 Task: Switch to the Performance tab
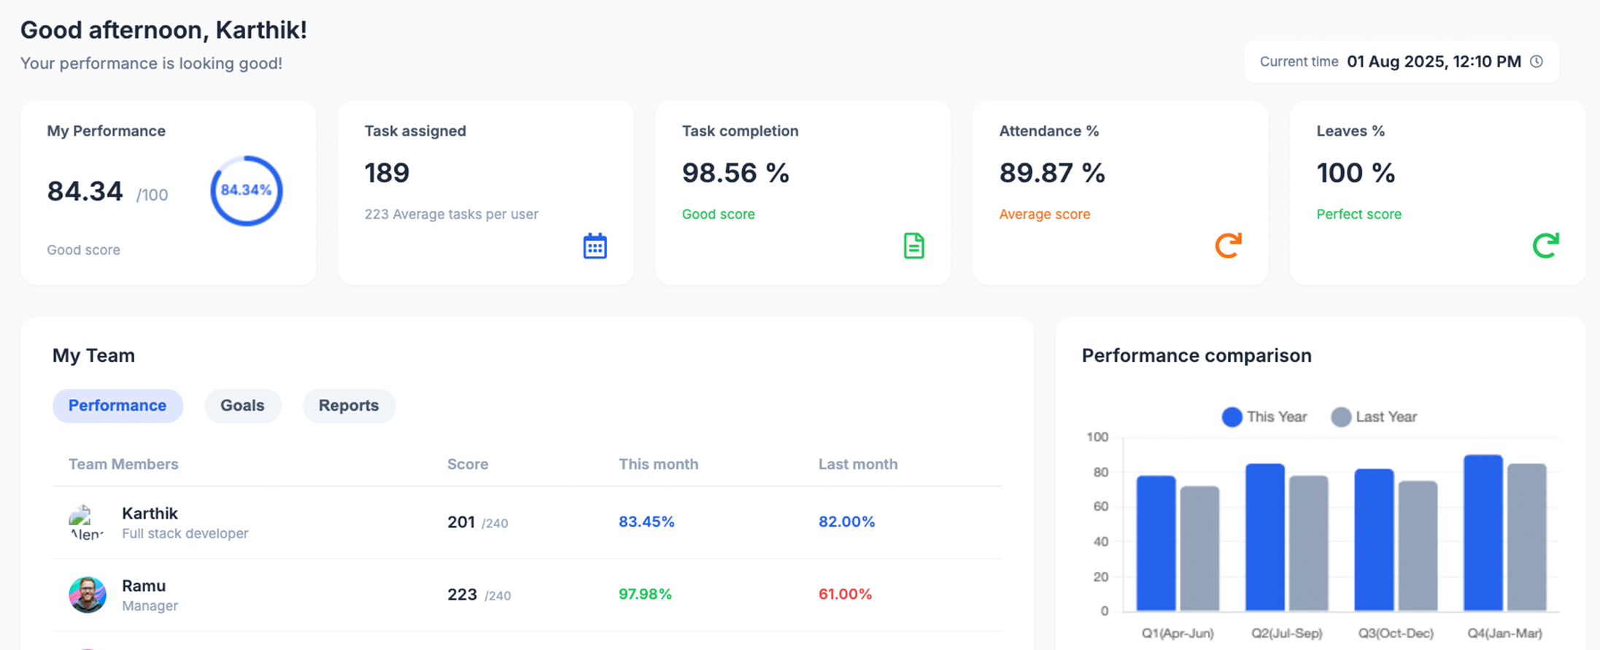point(117,406)
